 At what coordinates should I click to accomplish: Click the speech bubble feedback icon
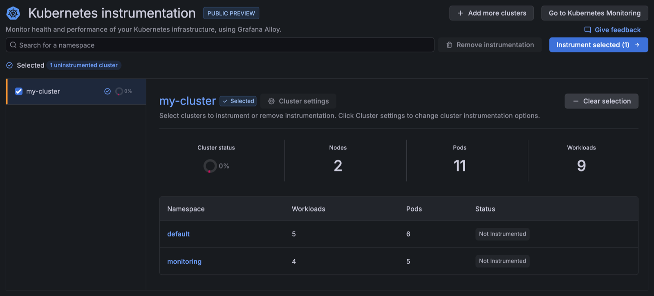[587, 30]
